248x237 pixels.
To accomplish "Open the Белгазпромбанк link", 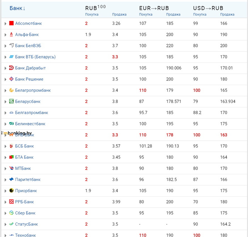I will (32, 113).
